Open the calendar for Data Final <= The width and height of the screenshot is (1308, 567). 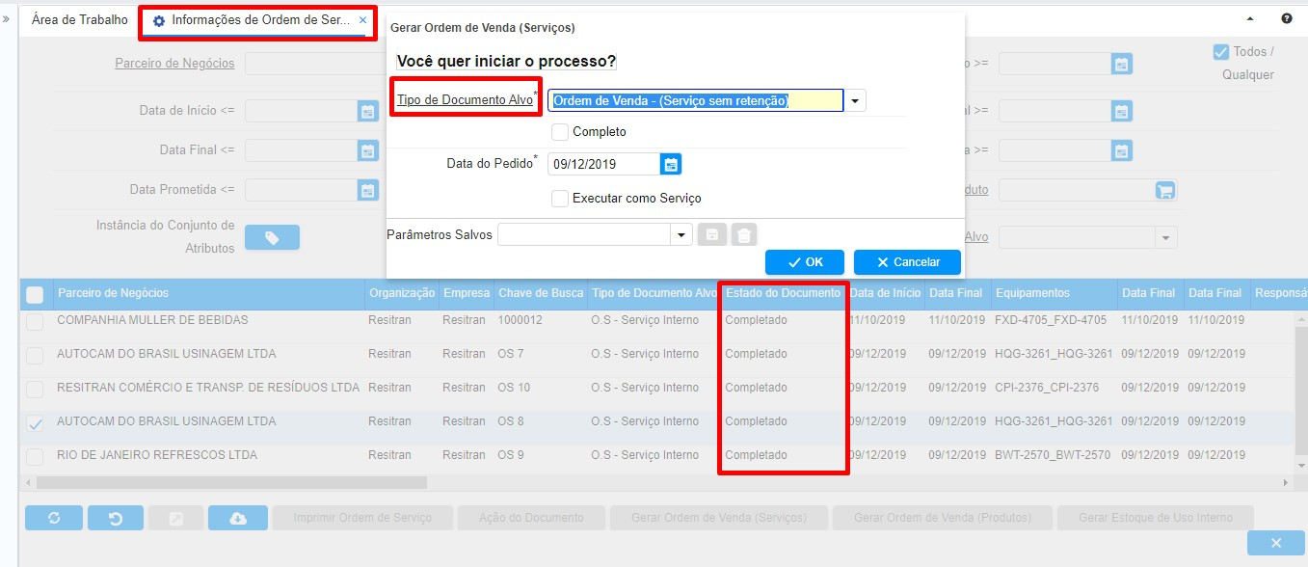(x=368, y=150)
